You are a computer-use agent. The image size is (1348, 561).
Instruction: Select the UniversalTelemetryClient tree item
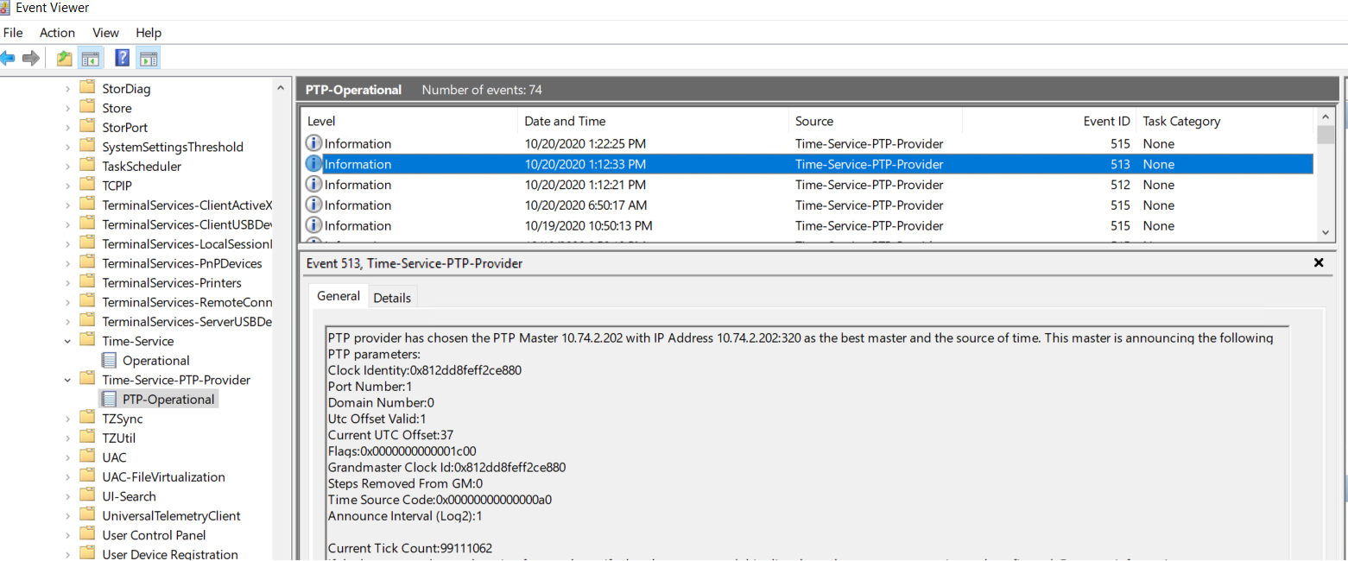(171, 515)
